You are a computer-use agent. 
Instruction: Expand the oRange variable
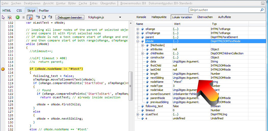[138, 29]
